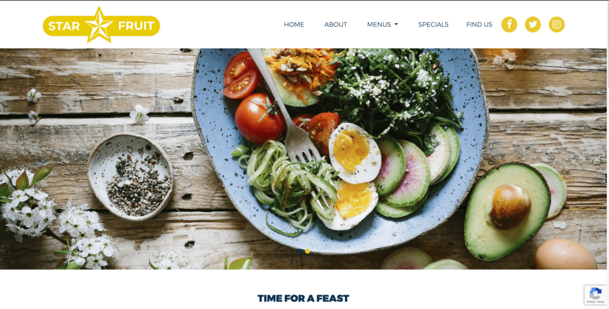Select the yellow carousel slide indicator
Viewport: 609px width, 309px height.
[307, 251]
